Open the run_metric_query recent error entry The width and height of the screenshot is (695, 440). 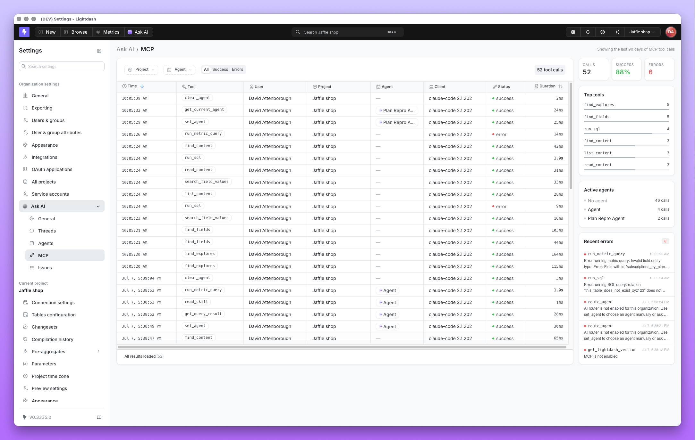click(626, 260)
